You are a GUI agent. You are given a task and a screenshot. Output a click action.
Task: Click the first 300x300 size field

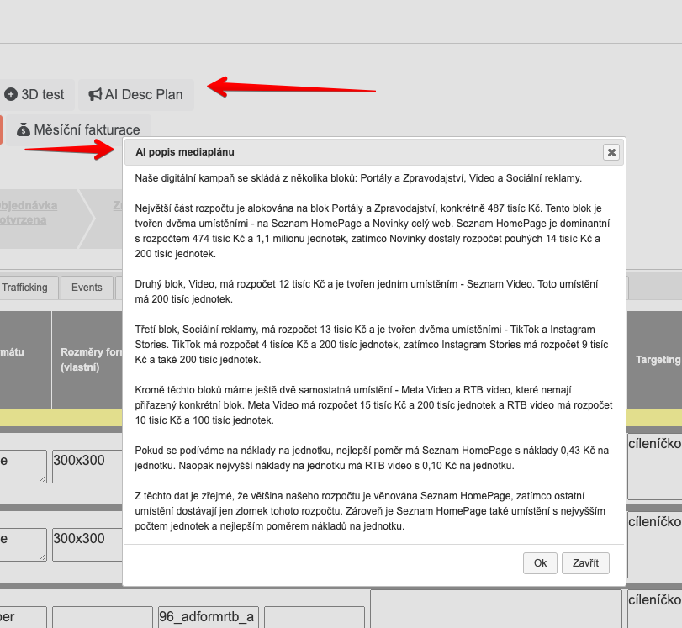pos(86,466)
